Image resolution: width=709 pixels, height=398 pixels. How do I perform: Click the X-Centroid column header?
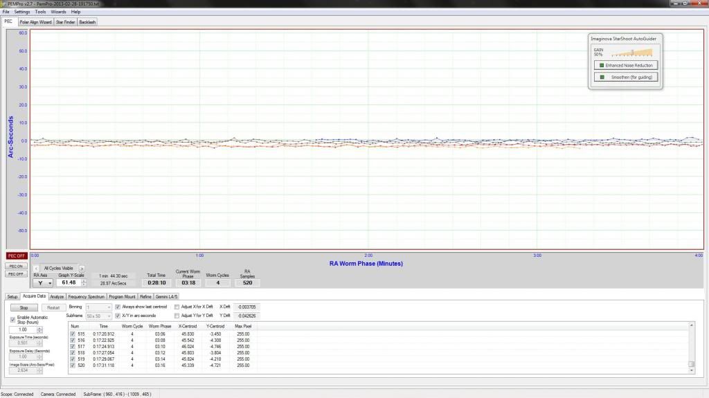[188, 326]
